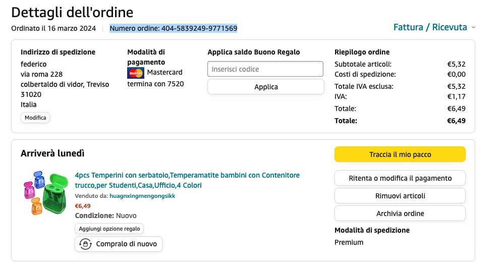Click the chevron next to Fattura / Ricevuta
This screenshot has width=501, height=268.
click(473, 28)
